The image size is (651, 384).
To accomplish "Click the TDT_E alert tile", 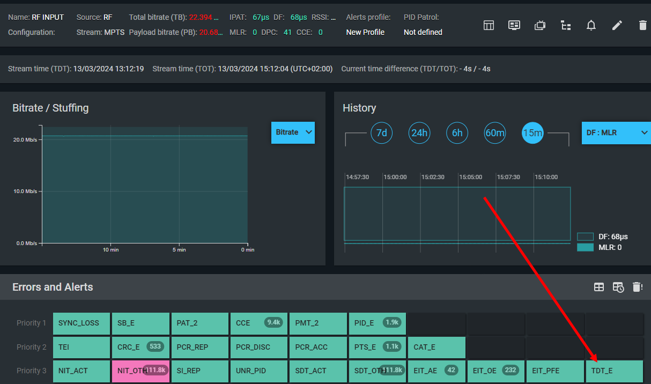I will coord(614,371).
